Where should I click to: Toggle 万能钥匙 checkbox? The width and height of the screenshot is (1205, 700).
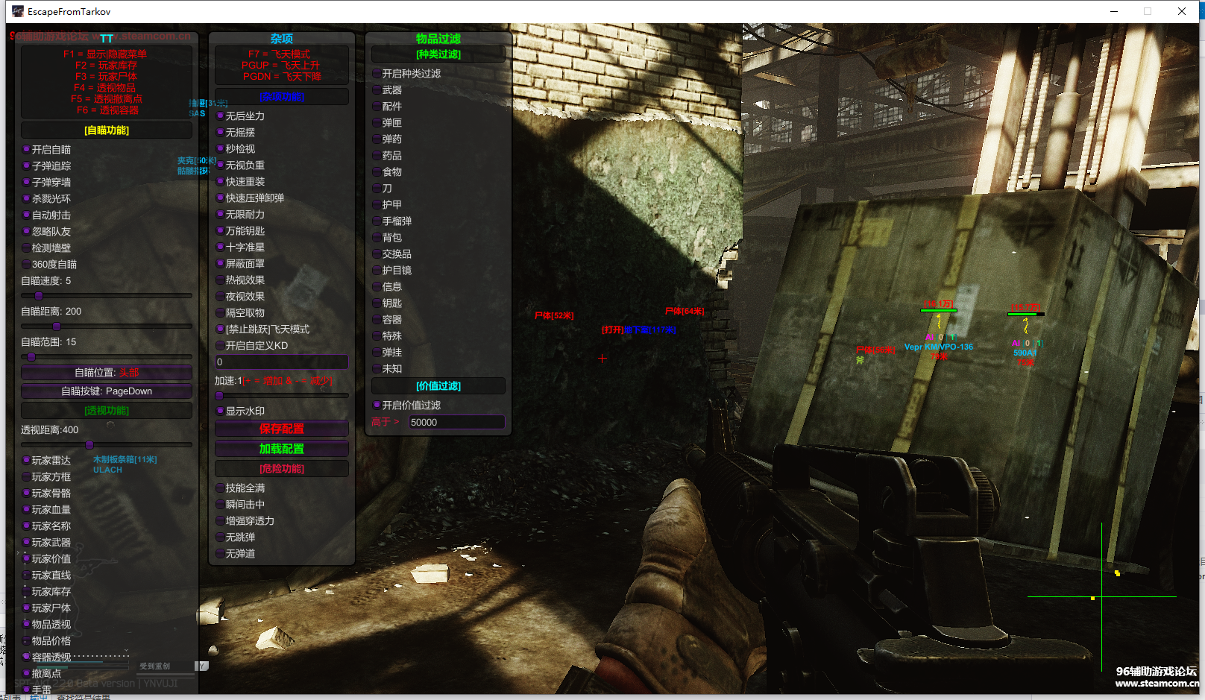coord(221,230)
